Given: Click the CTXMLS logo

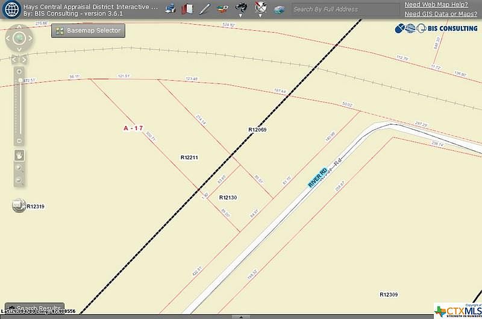Looking at the screenshot, I should click(458, 311).
